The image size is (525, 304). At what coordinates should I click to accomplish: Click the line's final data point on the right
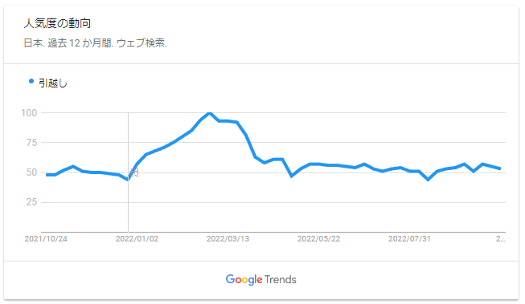500,168
